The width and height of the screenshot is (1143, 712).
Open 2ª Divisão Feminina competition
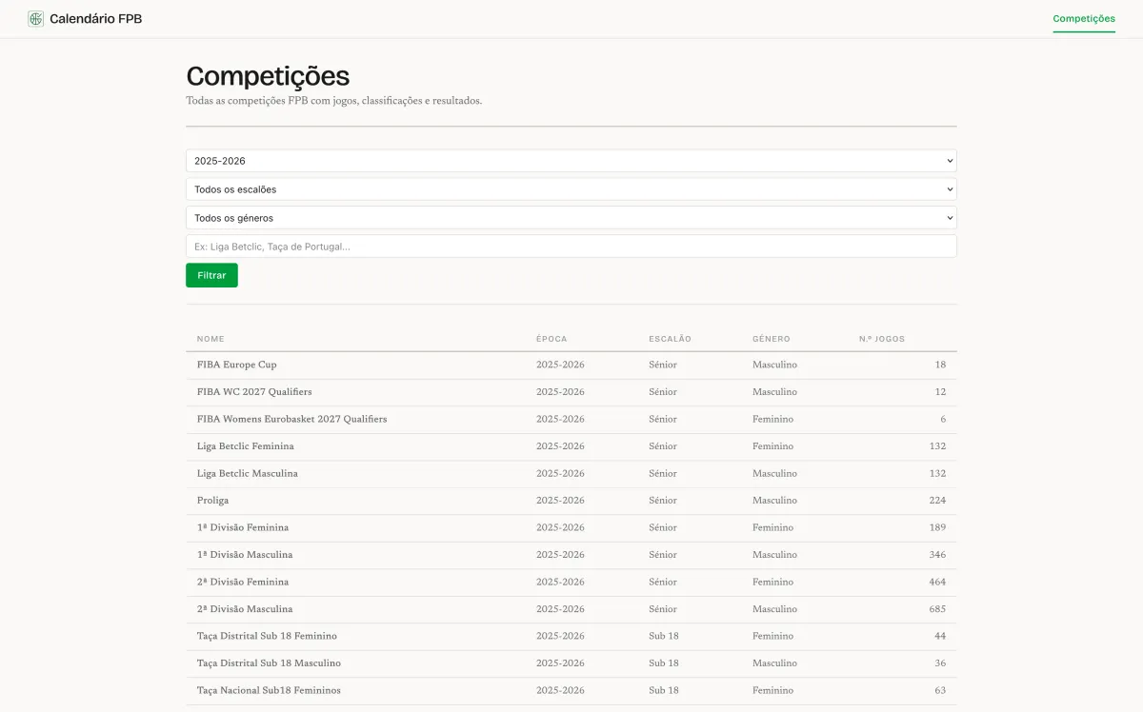(242, 582)
